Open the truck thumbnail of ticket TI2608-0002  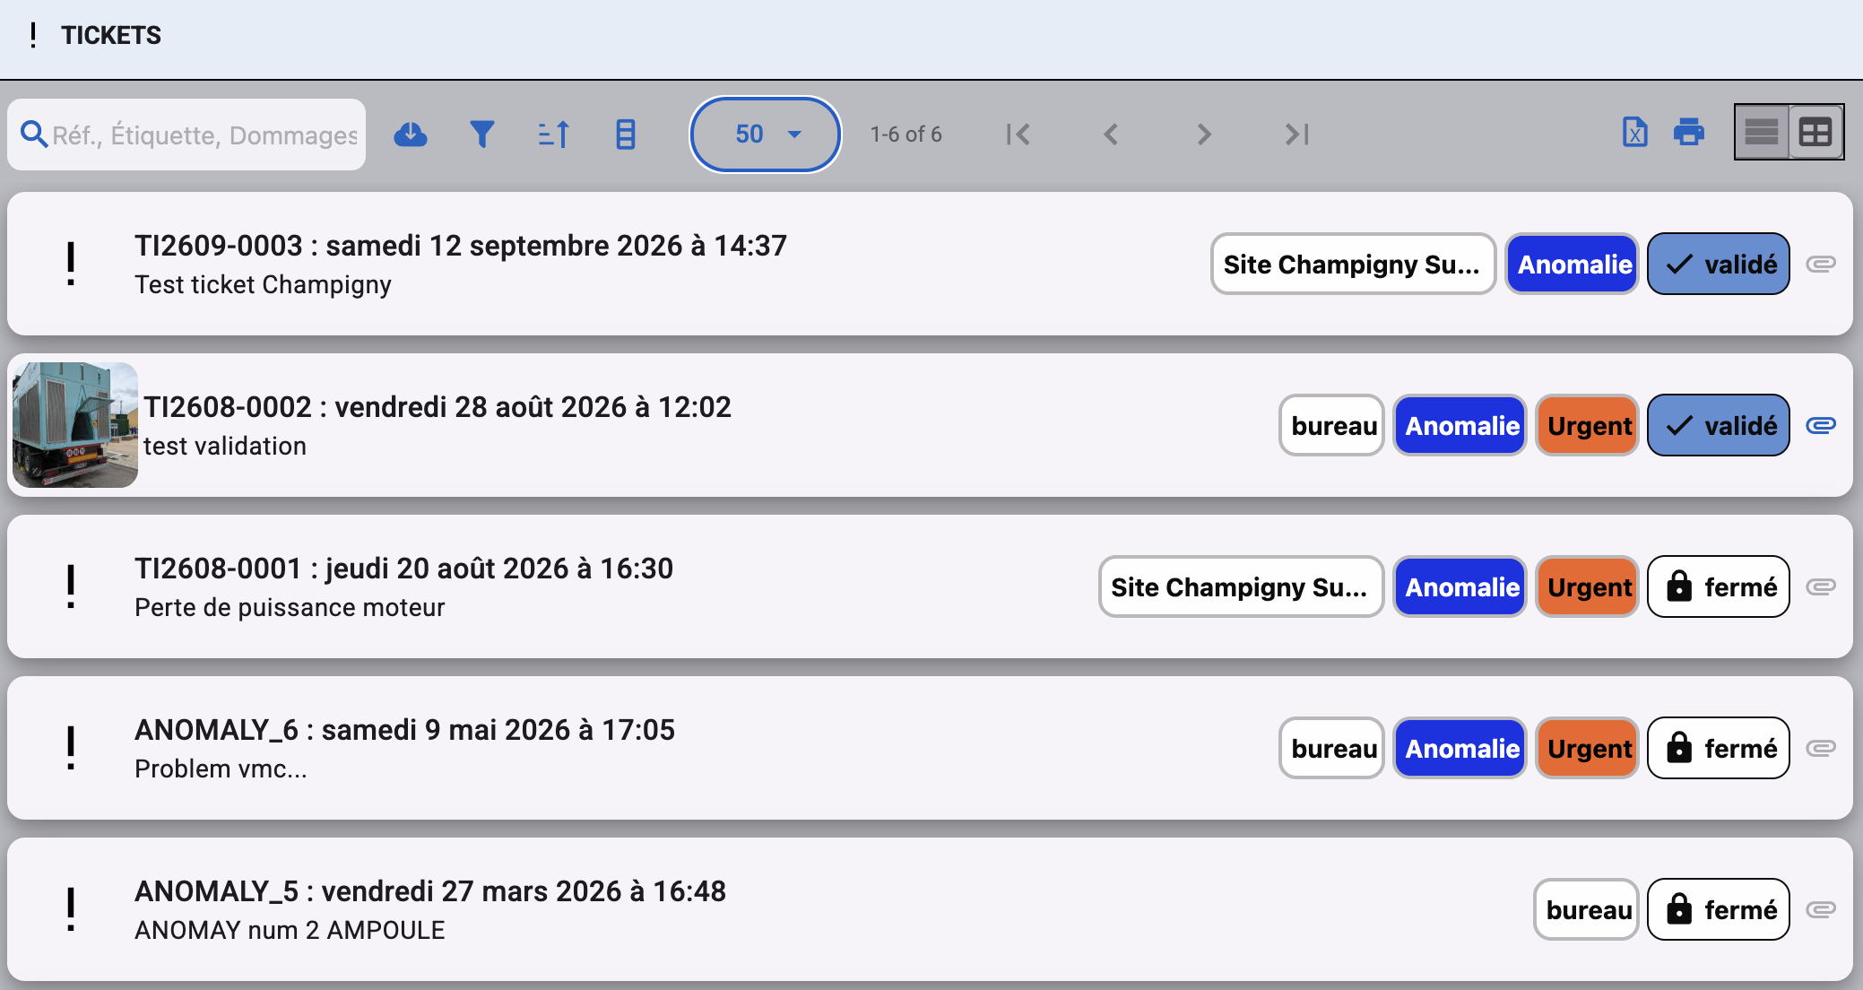point(75,425)
